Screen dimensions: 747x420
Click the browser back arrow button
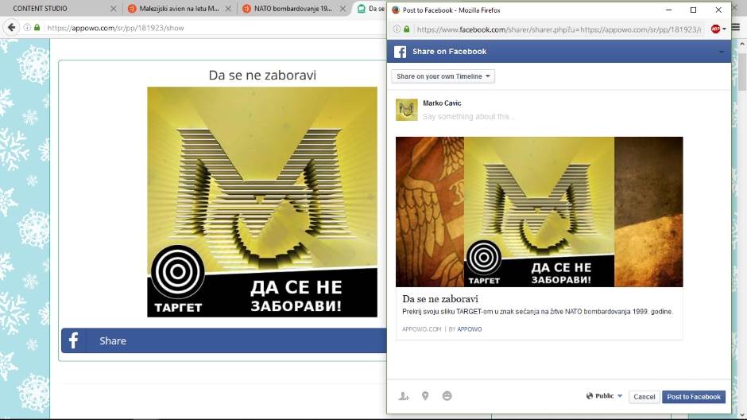click(11, 27)
